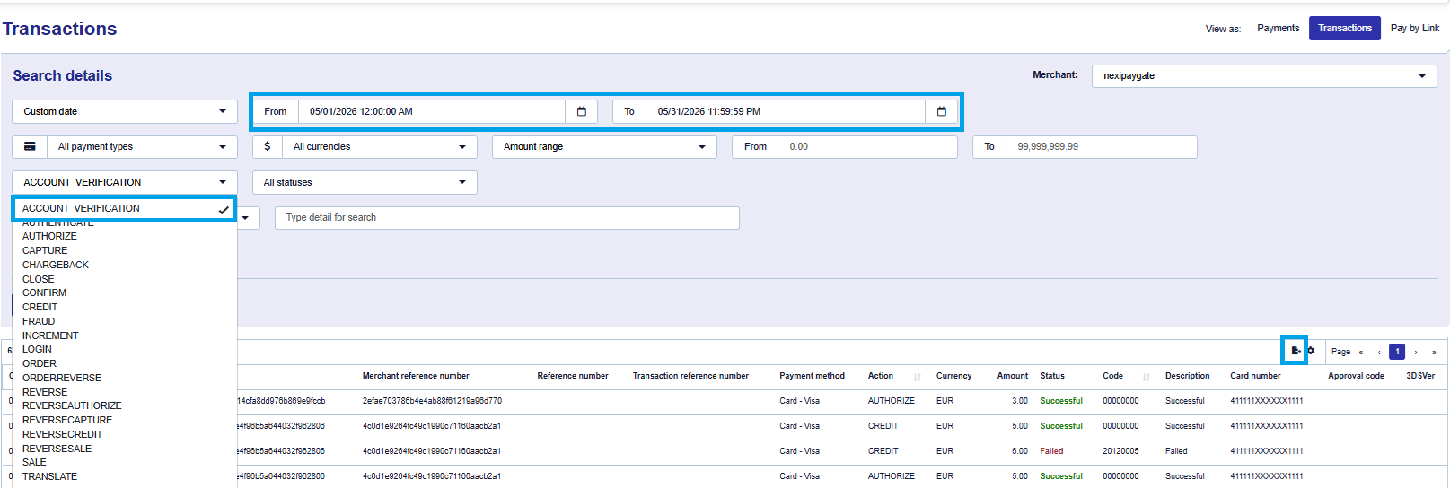The height and width of the screenshot is (488, 1450).
Task: Click the export transactions icon
Action: tap(1295, 351)
